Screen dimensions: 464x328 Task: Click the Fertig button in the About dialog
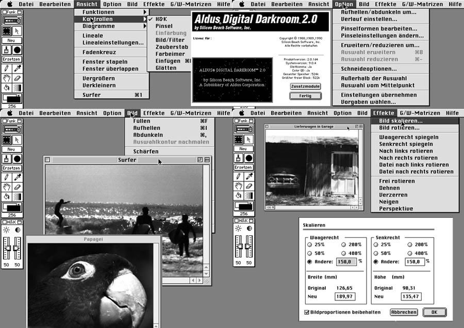[305, 96]
